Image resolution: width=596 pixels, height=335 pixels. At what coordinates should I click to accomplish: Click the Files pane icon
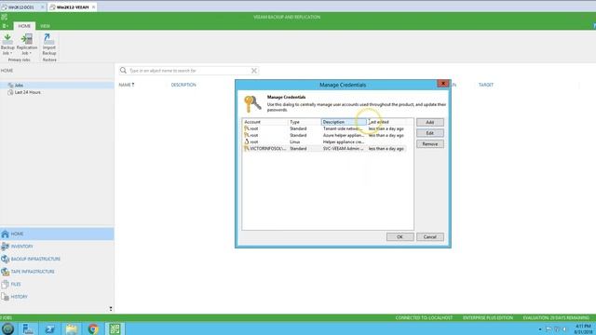point(5,284)
